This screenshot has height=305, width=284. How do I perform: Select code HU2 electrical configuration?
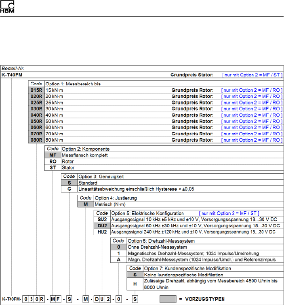102,232
